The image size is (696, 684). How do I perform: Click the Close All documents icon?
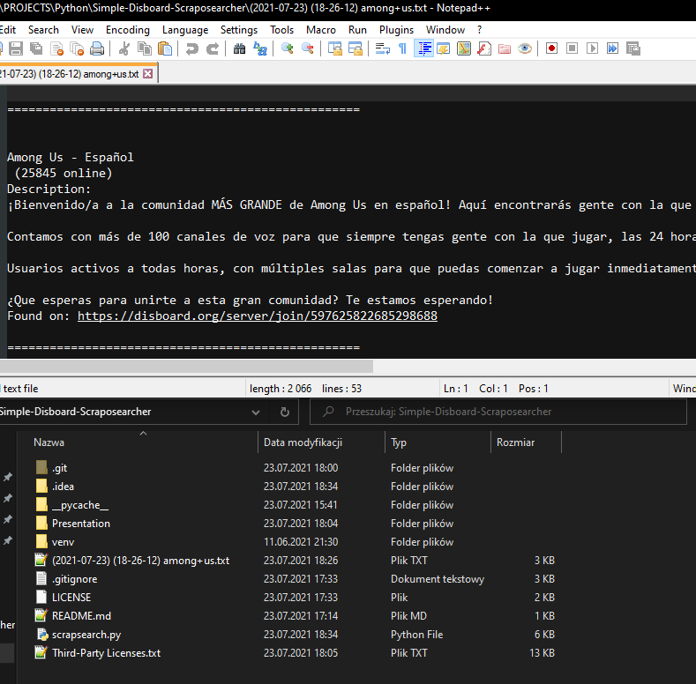[x=77, y=48]
